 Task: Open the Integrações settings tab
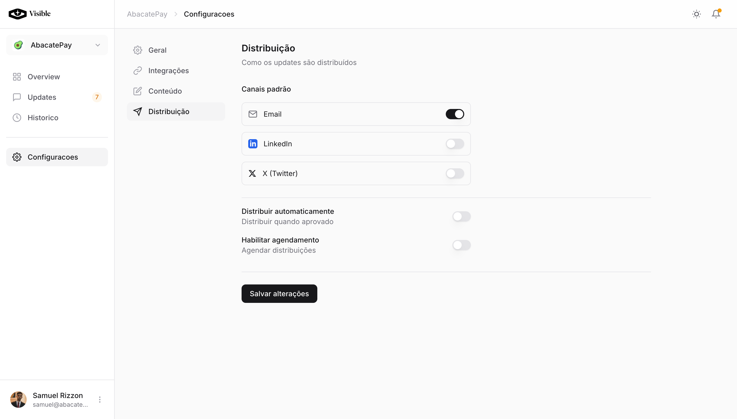[x=168, y=71]
